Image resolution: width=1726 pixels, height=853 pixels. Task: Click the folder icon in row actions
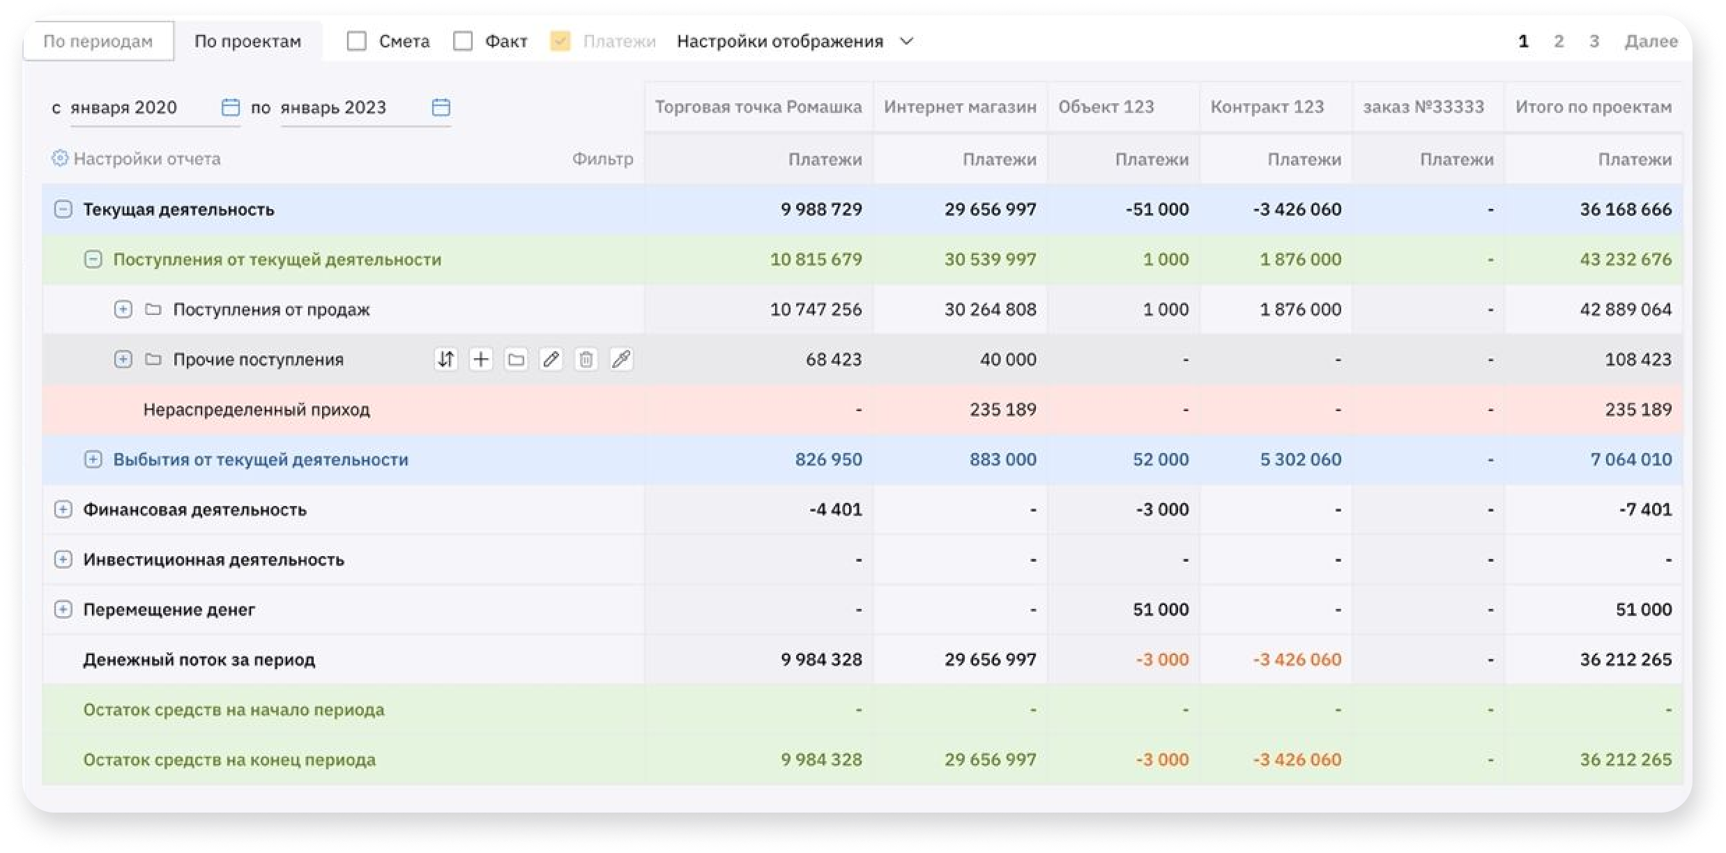click(x=516, y=360)
